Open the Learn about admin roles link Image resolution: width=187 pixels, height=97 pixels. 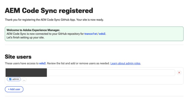pyautogui.click(x=125, y=64)
